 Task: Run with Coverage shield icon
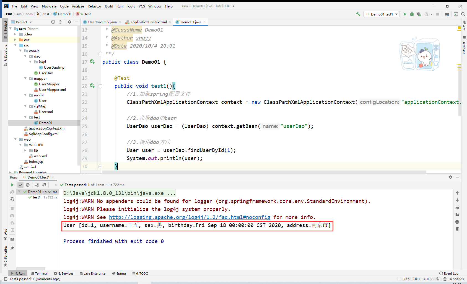419,14
